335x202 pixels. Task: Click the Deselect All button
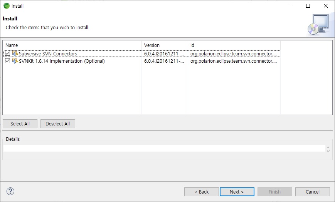click(58, 124)
